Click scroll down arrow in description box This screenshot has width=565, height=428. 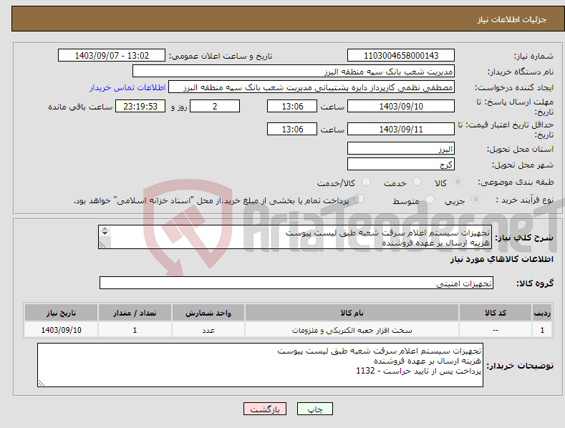[105, 233]
